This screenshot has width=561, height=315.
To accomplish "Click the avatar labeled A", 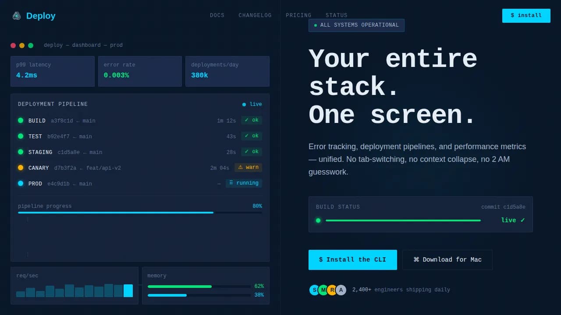I will point(341,290).
